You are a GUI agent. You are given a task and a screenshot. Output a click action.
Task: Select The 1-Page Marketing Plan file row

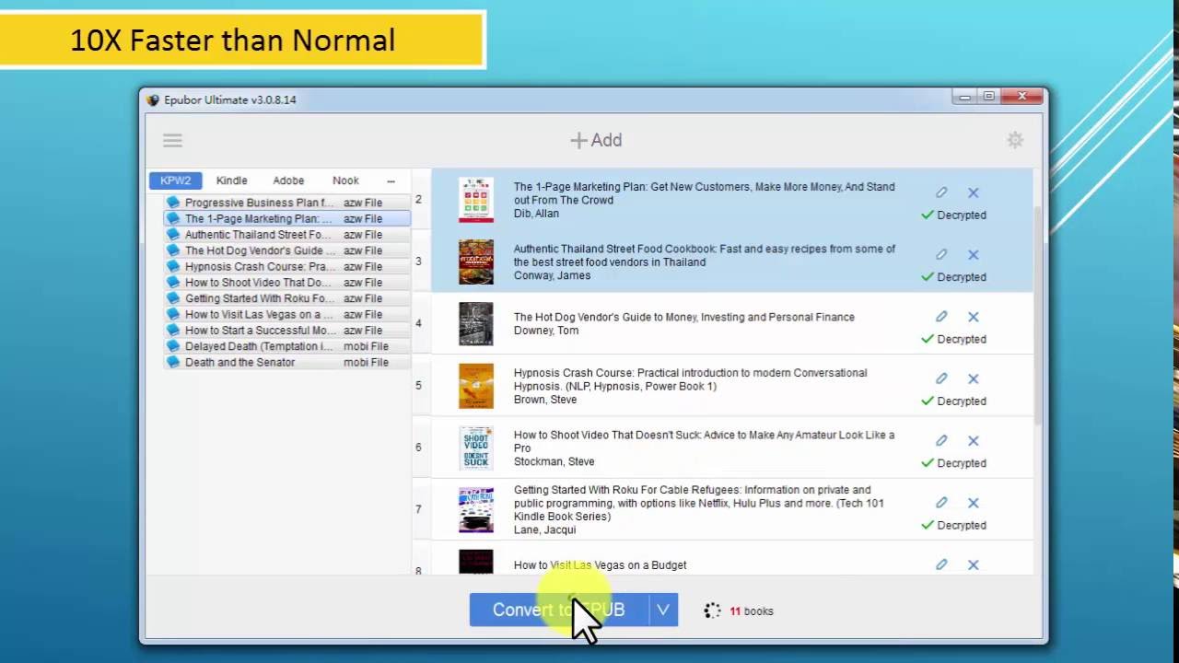point(286,218)
